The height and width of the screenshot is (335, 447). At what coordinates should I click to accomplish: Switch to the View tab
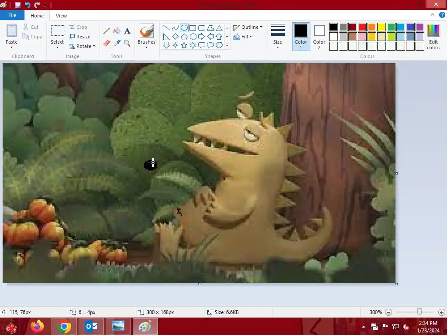click(x=61, y=16)
